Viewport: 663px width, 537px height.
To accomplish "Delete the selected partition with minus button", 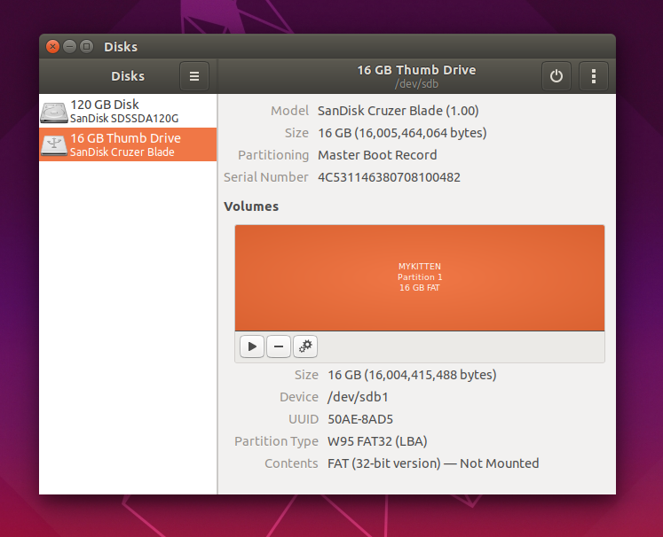I will point(279,346).
